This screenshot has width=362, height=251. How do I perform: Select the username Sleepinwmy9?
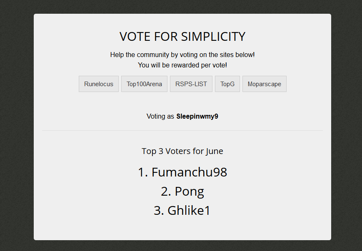point(197,117)
